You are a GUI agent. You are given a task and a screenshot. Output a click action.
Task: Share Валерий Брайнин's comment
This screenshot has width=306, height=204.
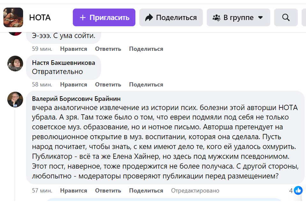tap(146, 191)
